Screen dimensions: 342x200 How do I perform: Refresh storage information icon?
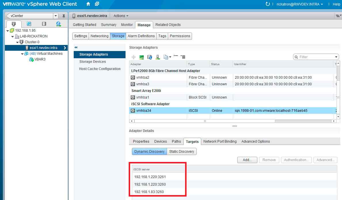[150, 57]
